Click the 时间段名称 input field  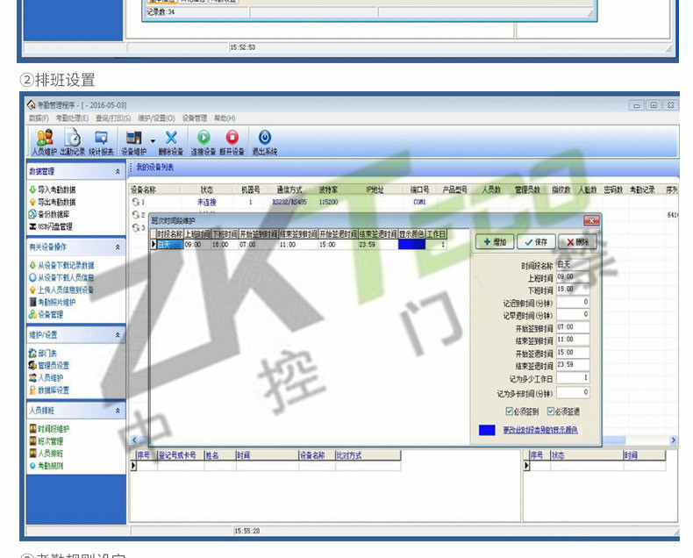pyautogui.click(x=573, y=264)
